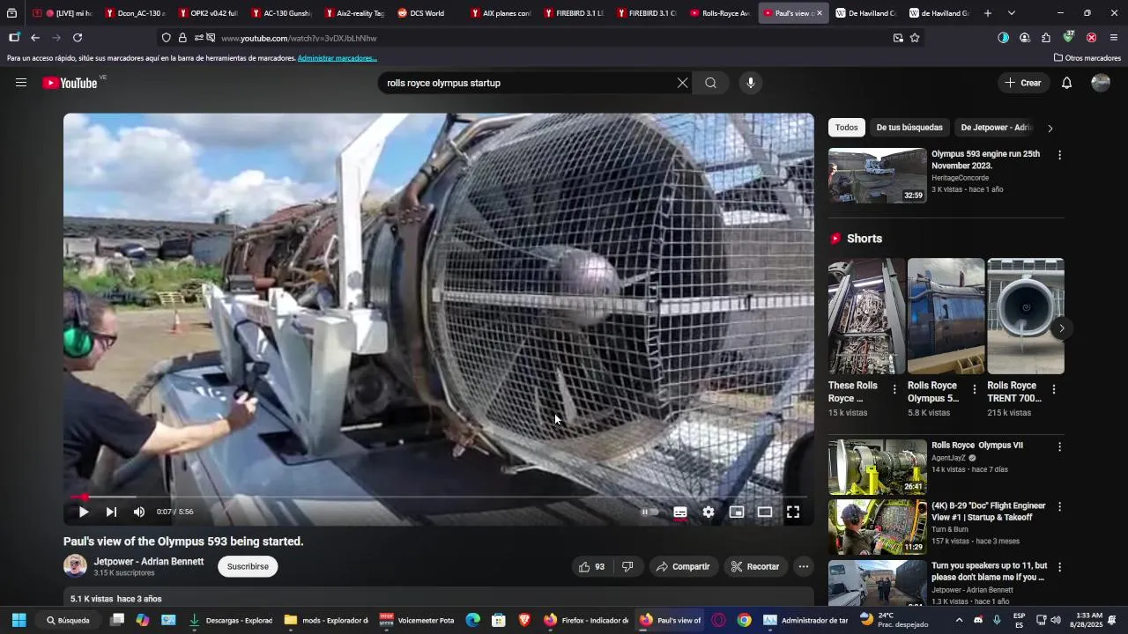
Task: Open options for These Rolls Royce short
Action: pos(894,389)
